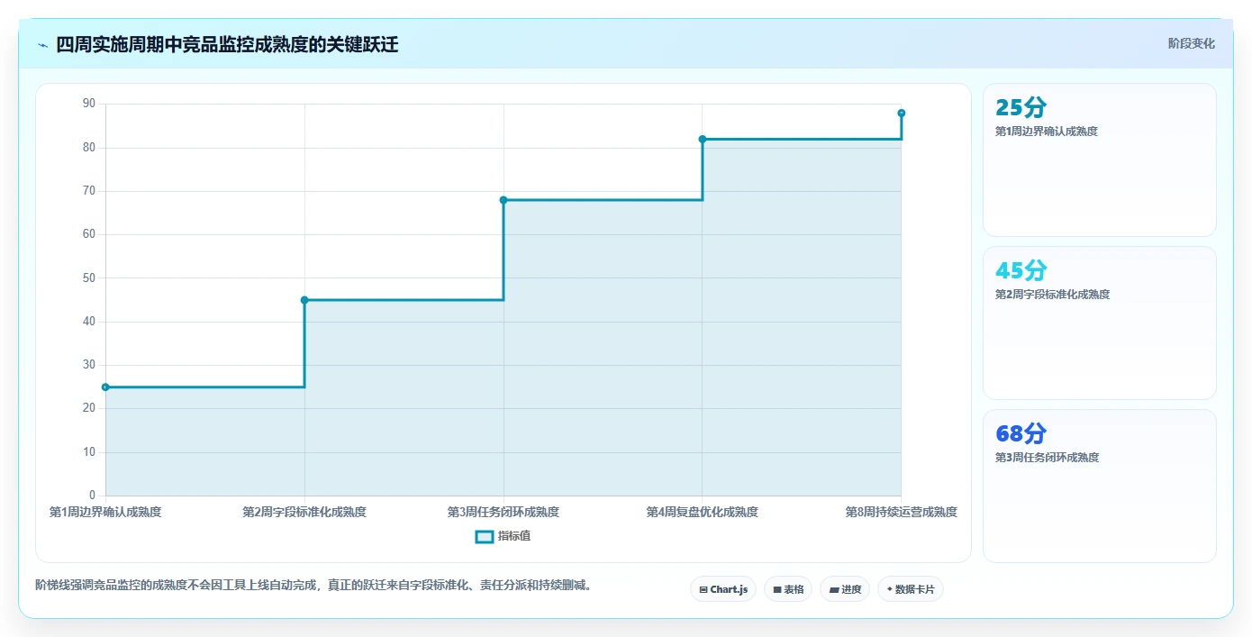
Task: Click the chart title 四周实施周期中竞品监控成熟度的关键跃迁
Action: (227, 45)
